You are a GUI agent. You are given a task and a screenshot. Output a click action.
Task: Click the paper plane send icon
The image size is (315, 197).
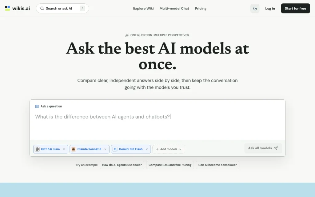pos(276,148)
